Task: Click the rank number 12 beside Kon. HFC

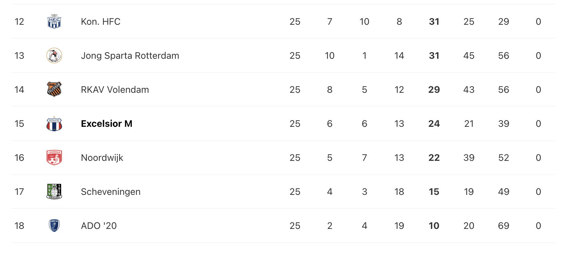Action: click(x=19, y=22)
